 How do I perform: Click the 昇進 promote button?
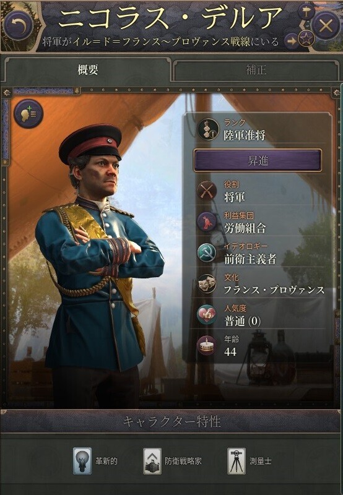[258, 161]
